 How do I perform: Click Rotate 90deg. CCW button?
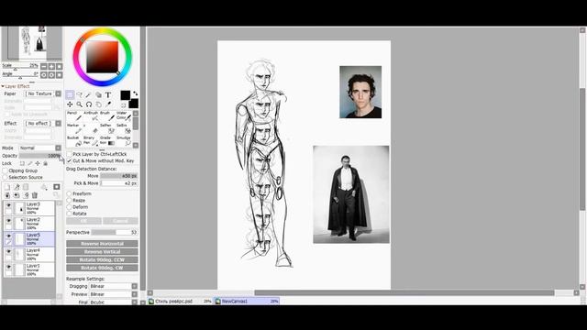pyautogui.click(x=102, y=260)
